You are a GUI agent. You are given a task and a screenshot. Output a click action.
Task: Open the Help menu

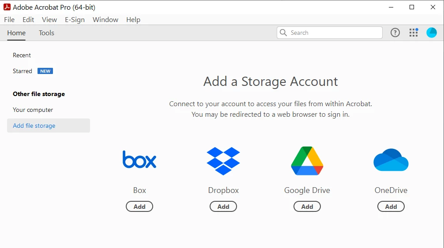click(133, 19)
